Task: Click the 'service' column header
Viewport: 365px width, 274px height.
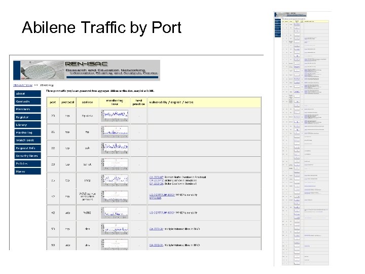Action: click(x=88, y=102)
